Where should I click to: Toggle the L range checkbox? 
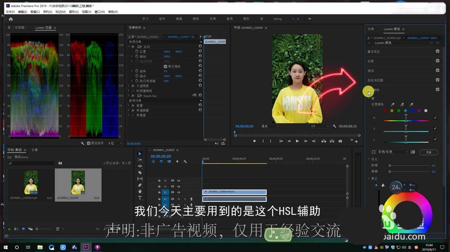(435, 139)
